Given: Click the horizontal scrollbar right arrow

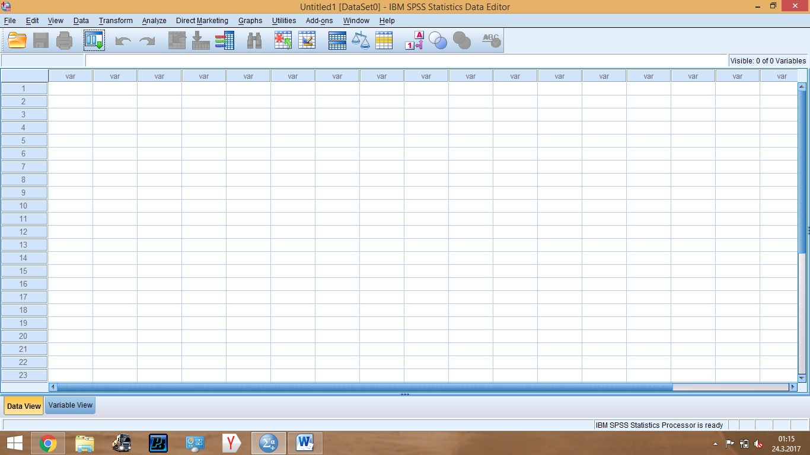Looking at the screenshot, I should (793, 387).
